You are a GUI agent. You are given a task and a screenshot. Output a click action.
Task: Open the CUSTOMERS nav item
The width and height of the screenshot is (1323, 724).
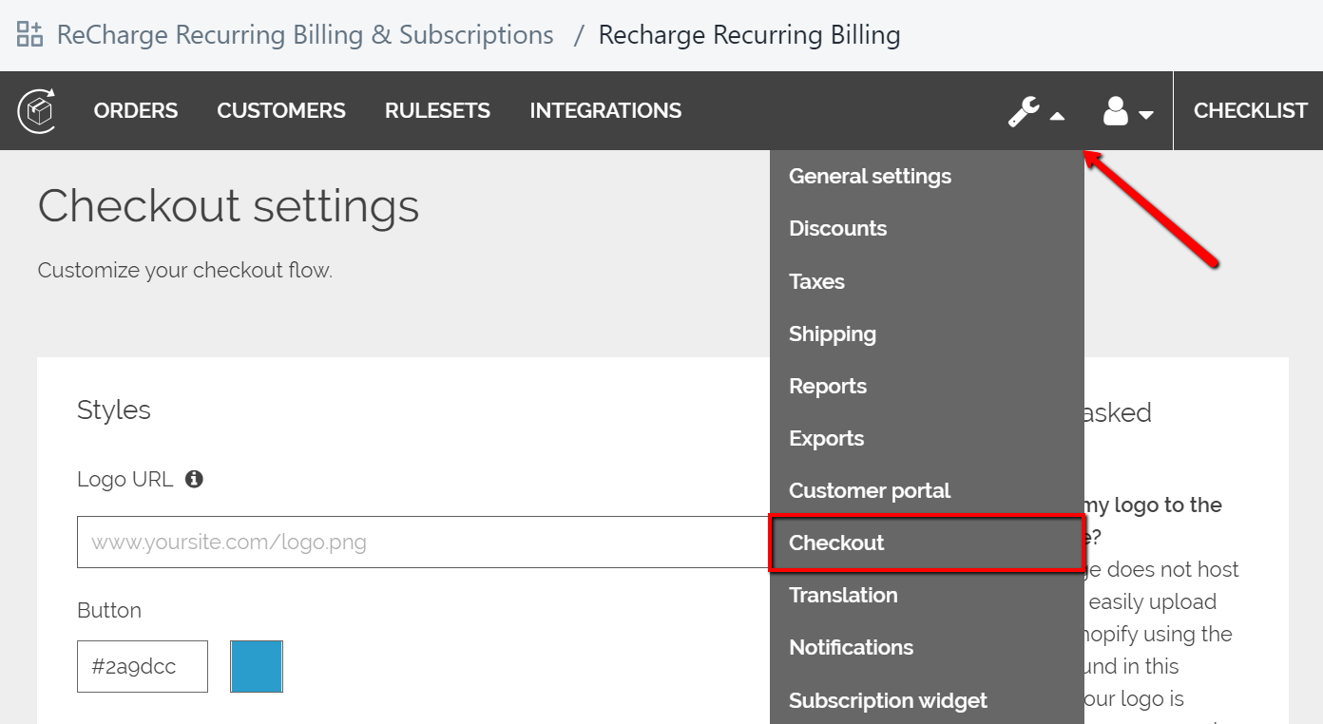pos(281,110)
